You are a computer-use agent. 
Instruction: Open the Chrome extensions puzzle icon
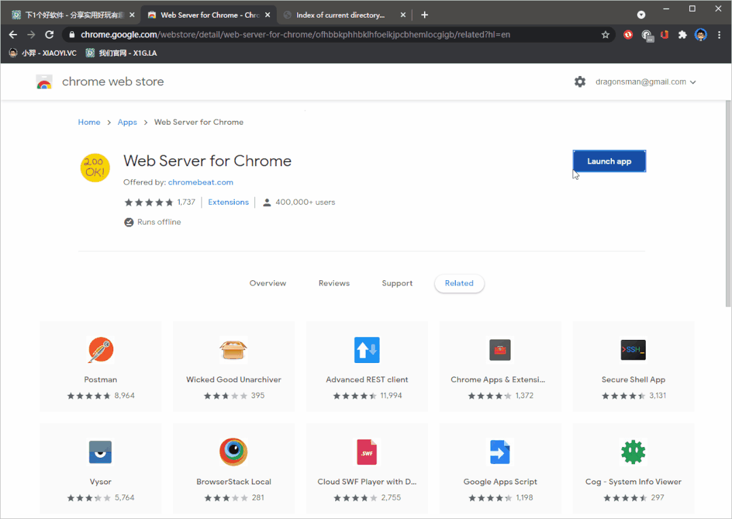pos(682,35)
